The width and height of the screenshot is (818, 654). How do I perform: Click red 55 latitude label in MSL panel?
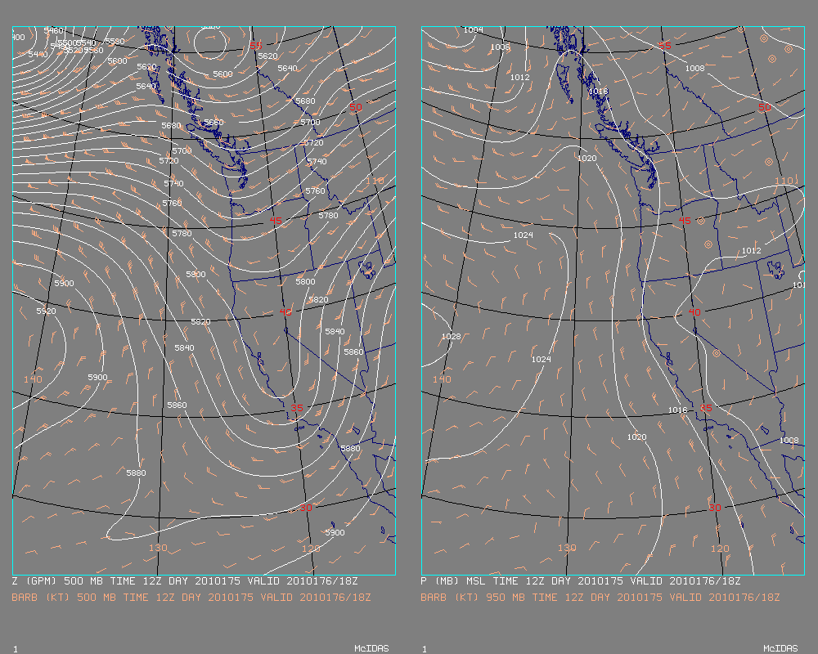(x=664, y=46)
